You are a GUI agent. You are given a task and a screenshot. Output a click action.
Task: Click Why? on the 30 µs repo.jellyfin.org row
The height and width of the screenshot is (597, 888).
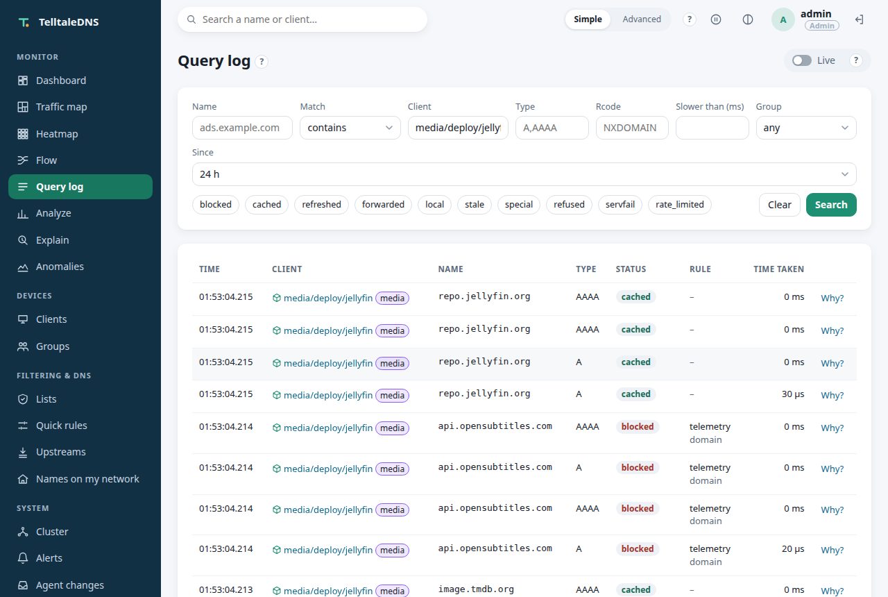click(832, 395)
